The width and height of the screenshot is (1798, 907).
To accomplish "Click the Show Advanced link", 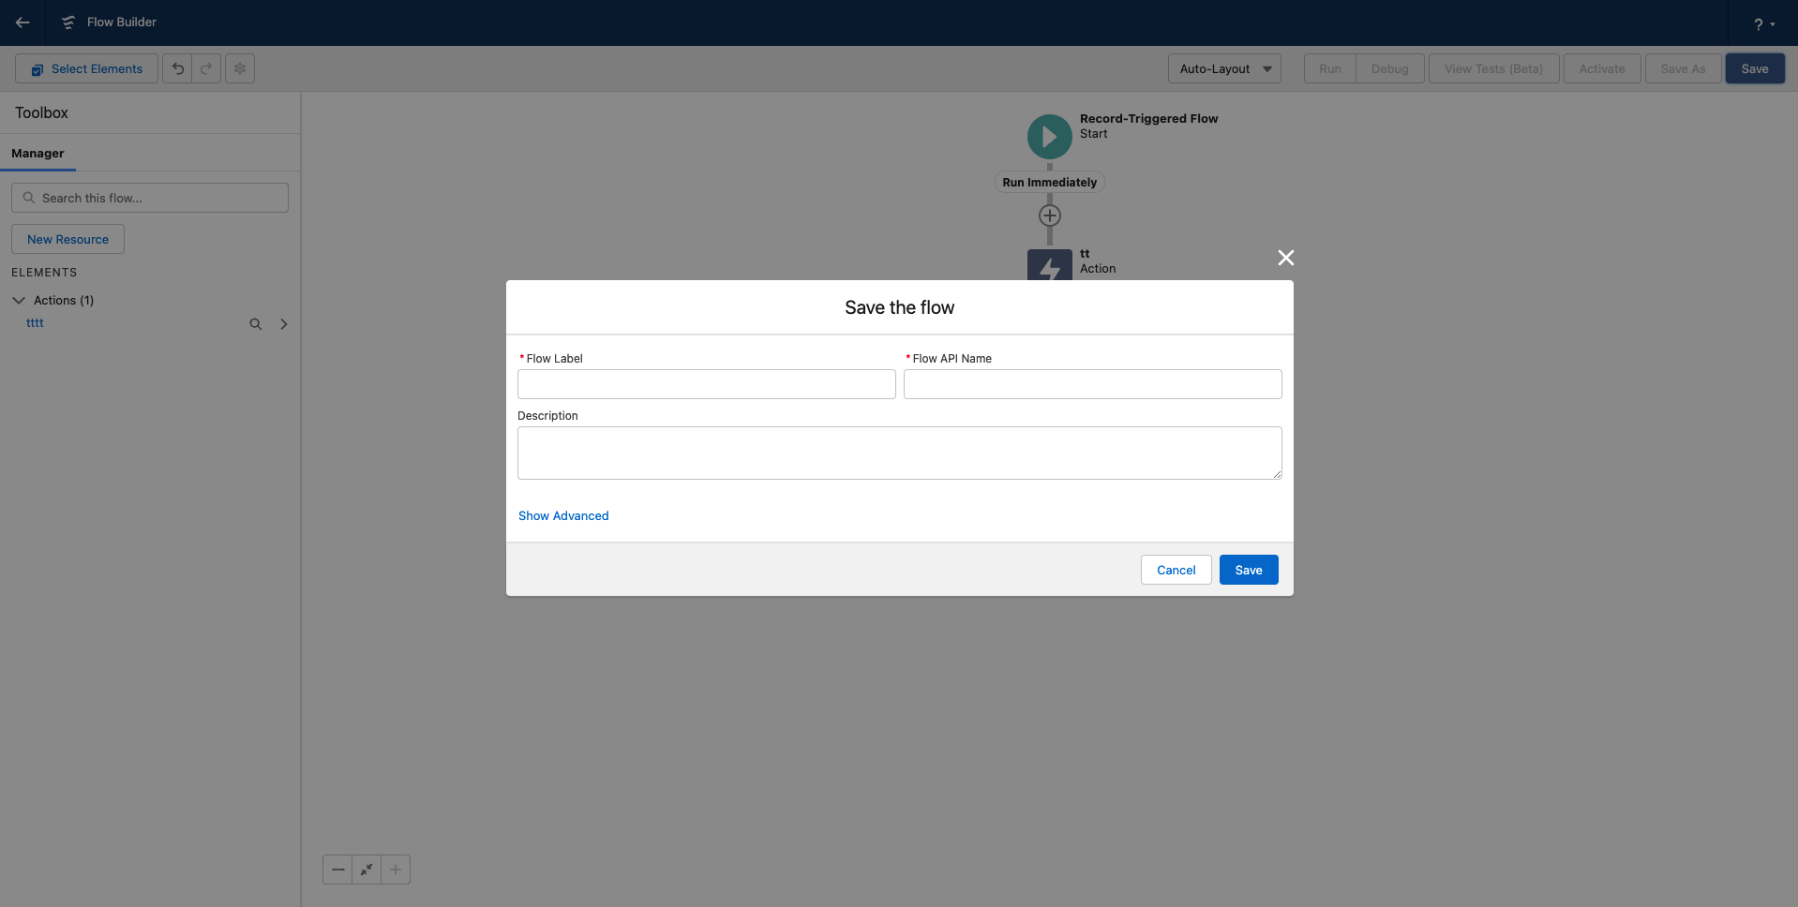I will tap(562, 515).
